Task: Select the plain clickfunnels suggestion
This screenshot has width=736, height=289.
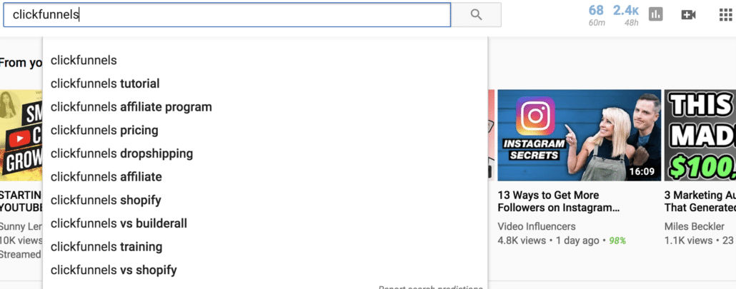Action: [x=264, y=61]
